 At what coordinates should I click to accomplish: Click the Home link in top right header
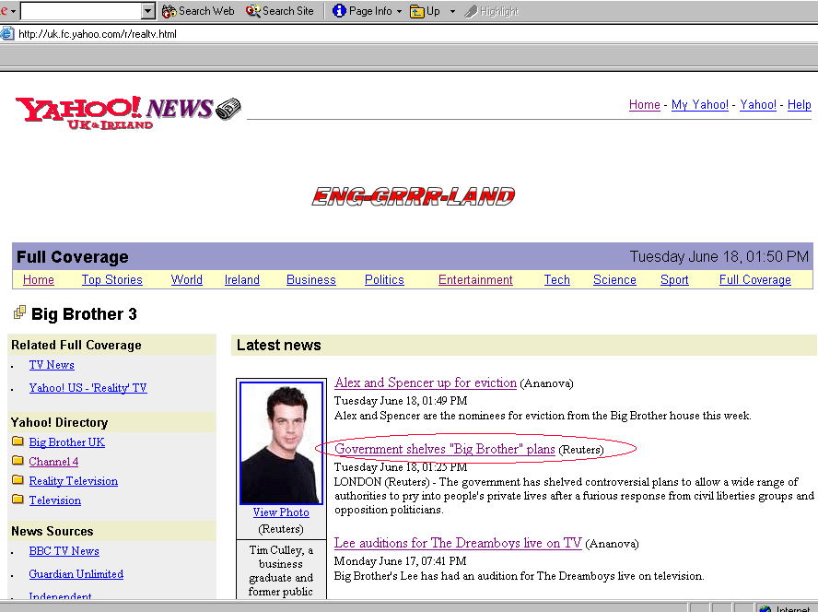[x=645, y=105]
